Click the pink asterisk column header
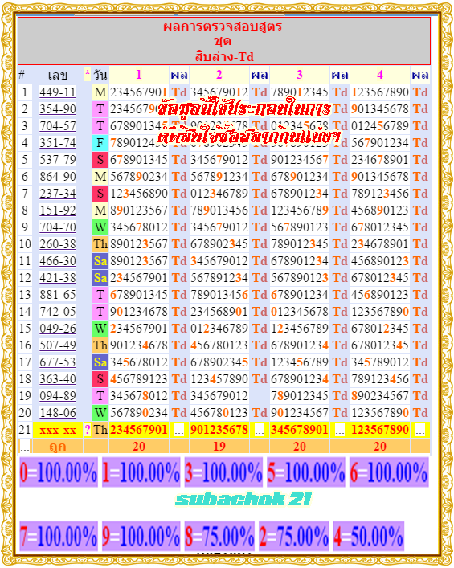 pos(88,74)
